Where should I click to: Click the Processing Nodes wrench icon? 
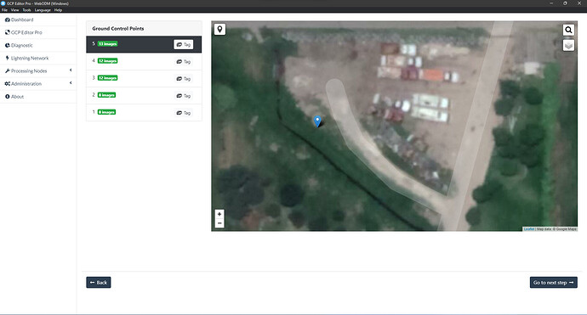[x=7, y=71]
